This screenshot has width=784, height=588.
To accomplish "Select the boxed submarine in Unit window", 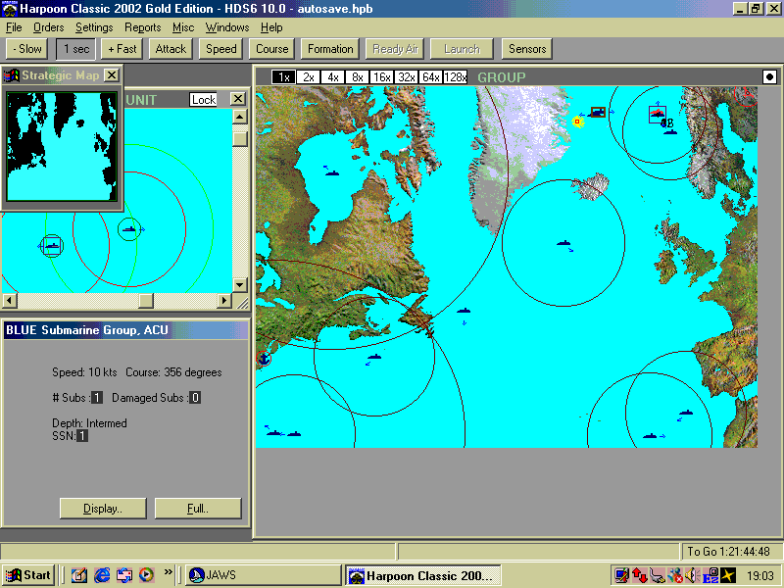I will click(52, 246).
